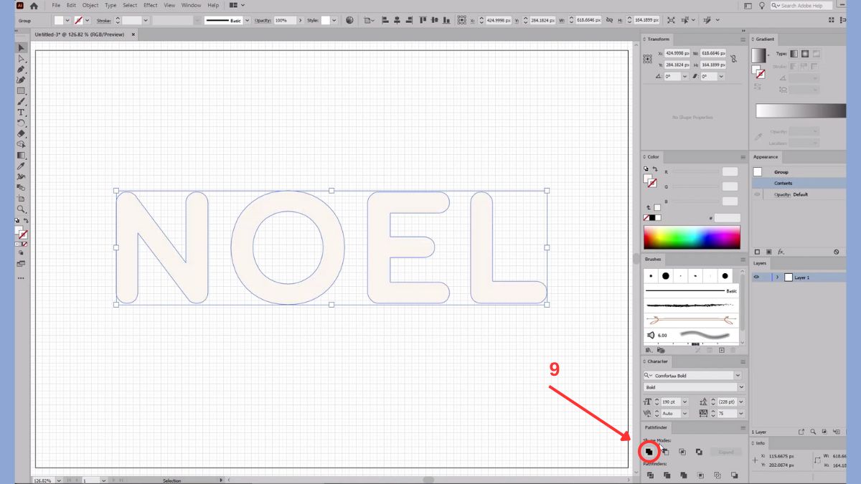
Task: Open the Transform panel options menu
Action: [743, 39]
